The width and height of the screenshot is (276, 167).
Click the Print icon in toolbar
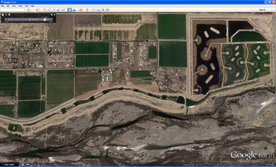pyautogui.click(x=98, y=10)
